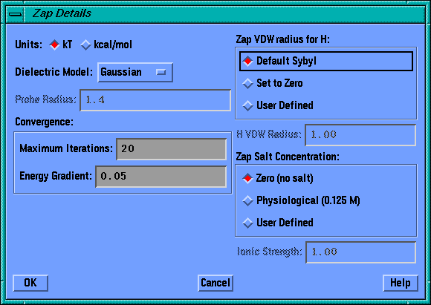The image size is (431, 305).
Task: Click the H VDW Radius field
Action: pyautogui.click(x=360, y=135)
